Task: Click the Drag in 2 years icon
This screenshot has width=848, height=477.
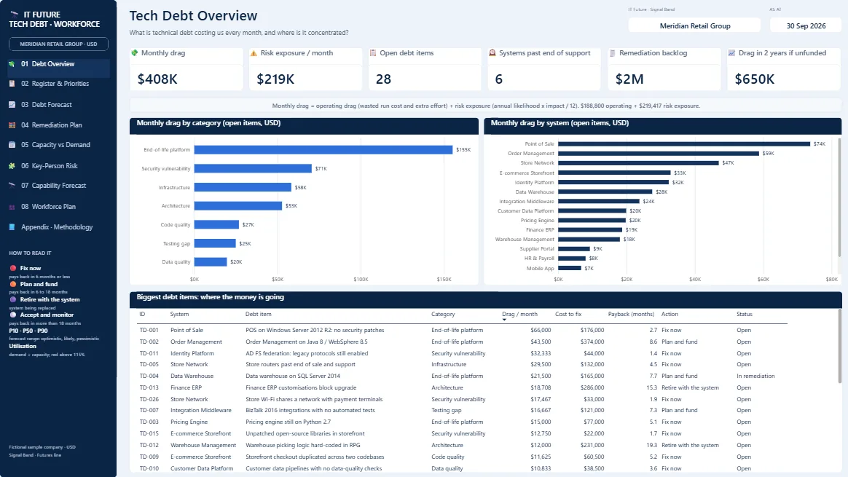Action: [x=731, y=53]
